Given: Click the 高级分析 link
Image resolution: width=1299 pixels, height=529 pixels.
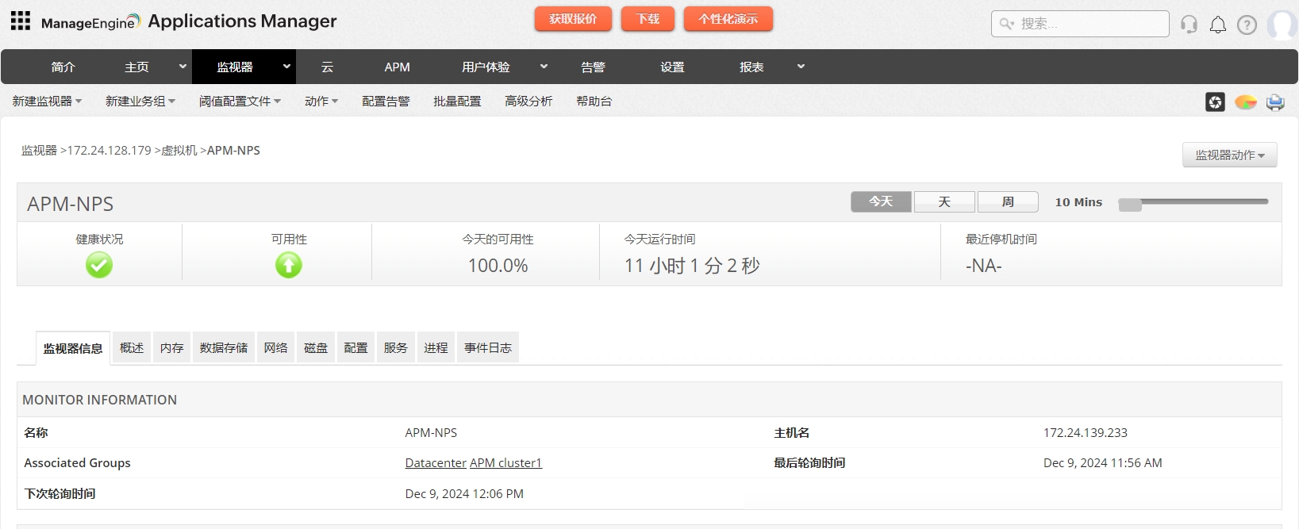Looking at the screenshot, I should coord(528,102).
